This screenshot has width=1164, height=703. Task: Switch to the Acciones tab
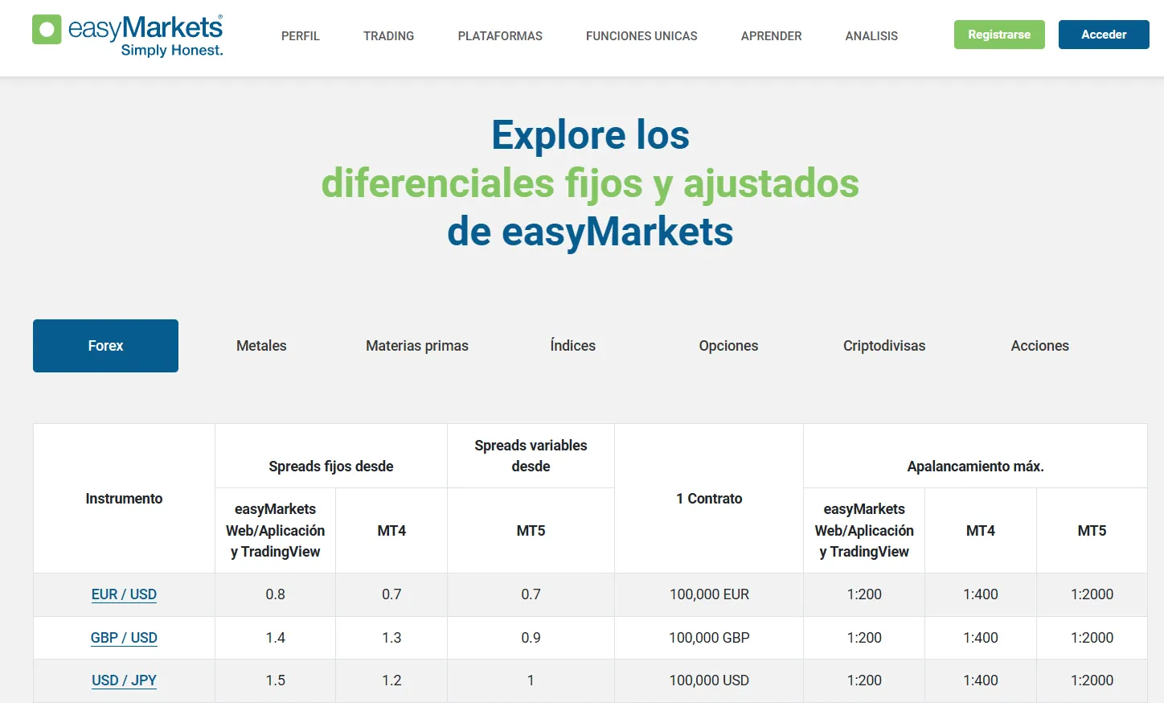1040,346
